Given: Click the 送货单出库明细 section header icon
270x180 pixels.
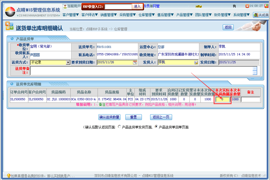Looking at the screenshot, I should (12, 84).
